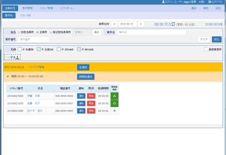This screenshot has height=155, width=226.
Task: Click the dashed 他営業案件 legend box
Action: point(206,49)
